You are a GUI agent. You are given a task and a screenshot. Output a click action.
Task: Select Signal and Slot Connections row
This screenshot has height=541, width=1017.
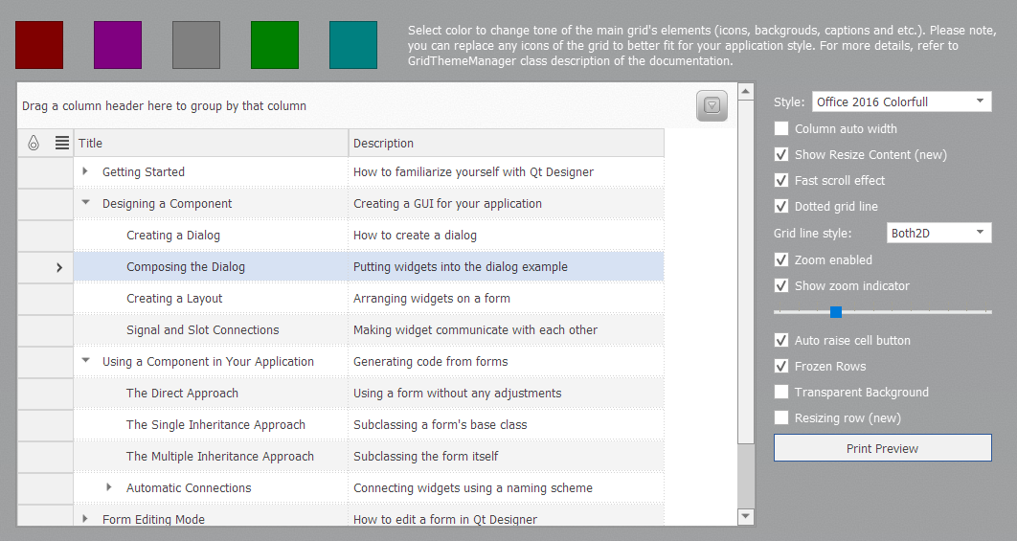tap(369, 330)
